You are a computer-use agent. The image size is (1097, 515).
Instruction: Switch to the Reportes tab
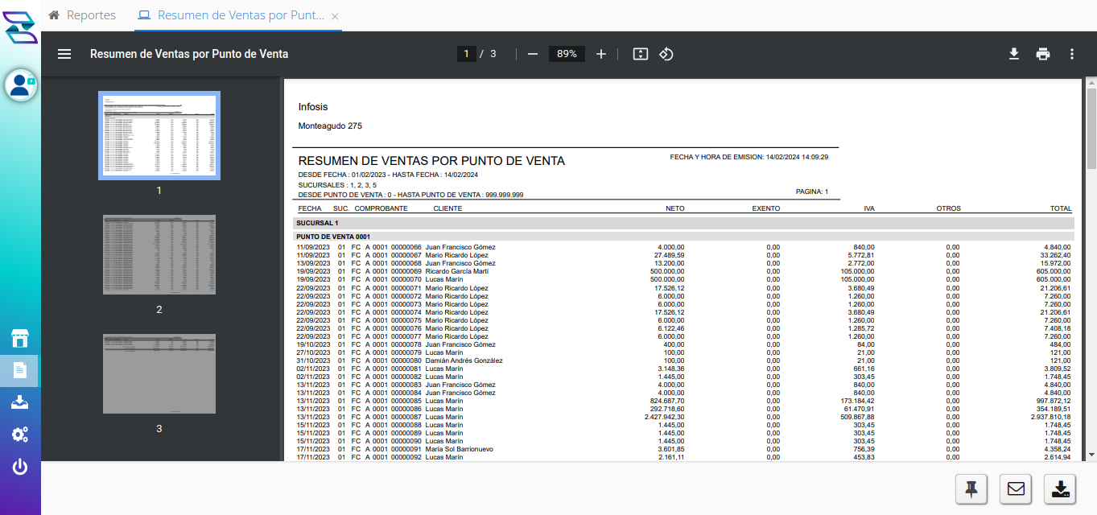82,15
